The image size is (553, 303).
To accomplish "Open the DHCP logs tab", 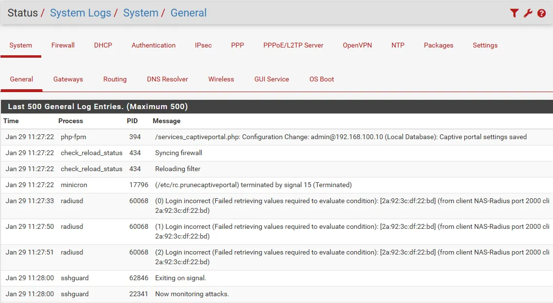I will tap(103, 45).
